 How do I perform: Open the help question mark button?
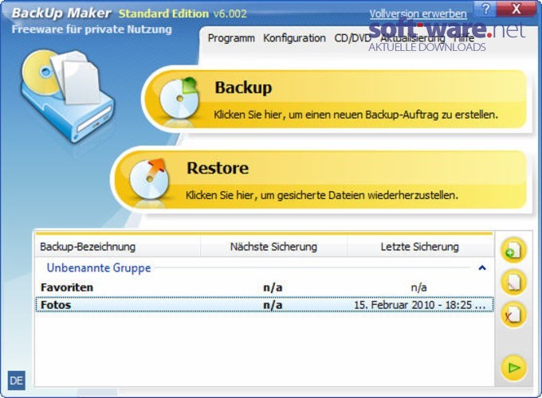point(485,10)
